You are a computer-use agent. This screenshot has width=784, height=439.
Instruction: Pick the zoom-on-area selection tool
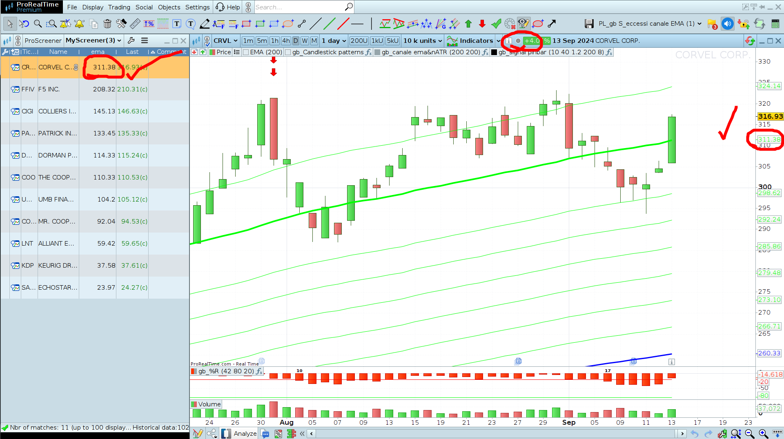click(51, 24)
